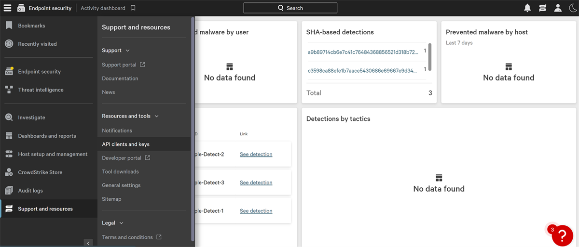Screen dimensions: 579x247
Task: Click the CrowdStrike falcon icon in top bar
Action: tap(543, 8)
